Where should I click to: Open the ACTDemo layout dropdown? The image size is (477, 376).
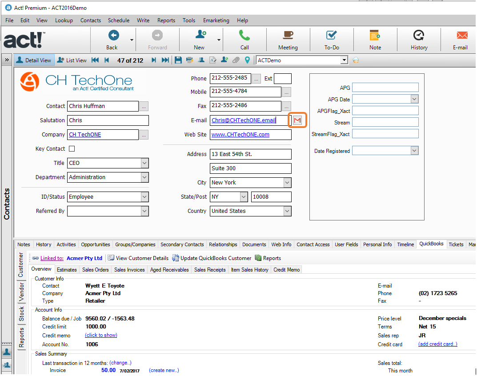click(x=344, y=60)
